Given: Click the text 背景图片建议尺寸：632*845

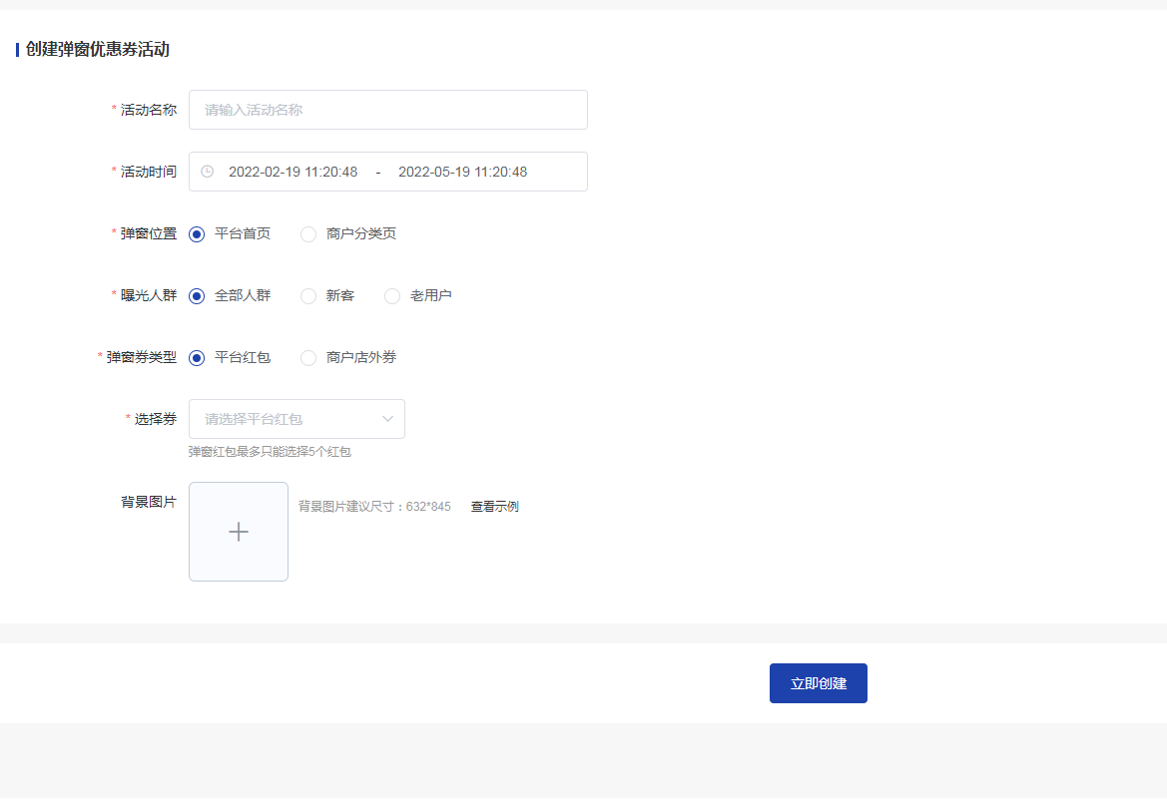Looking at the screenshot, I should point(374,507).
